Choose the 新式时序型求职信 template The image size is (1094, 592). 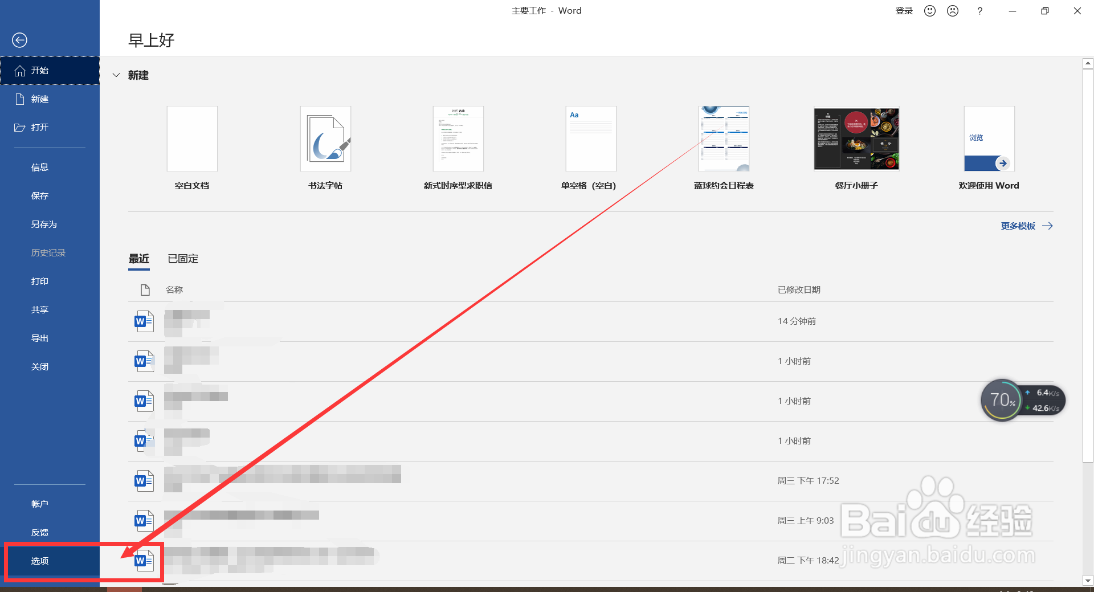(458, 148)
